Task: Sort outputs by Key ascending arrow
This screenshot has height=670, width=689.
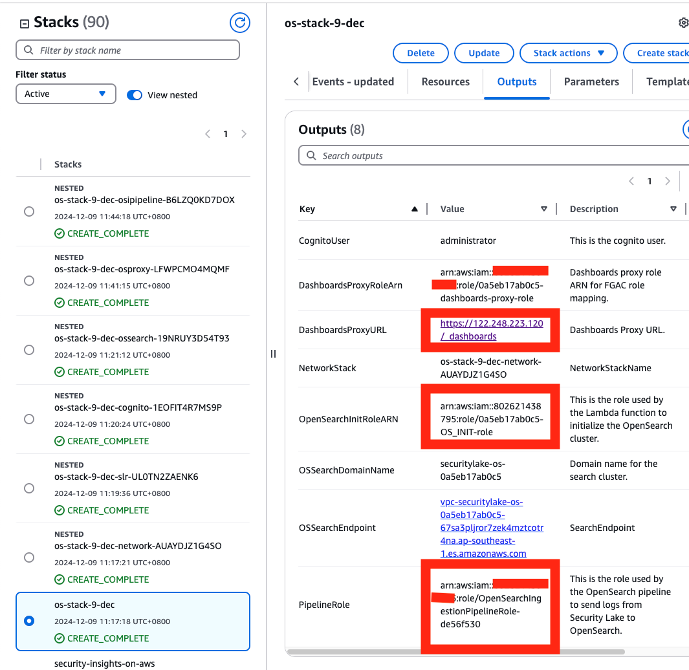Action: click(x=414, y=209)
